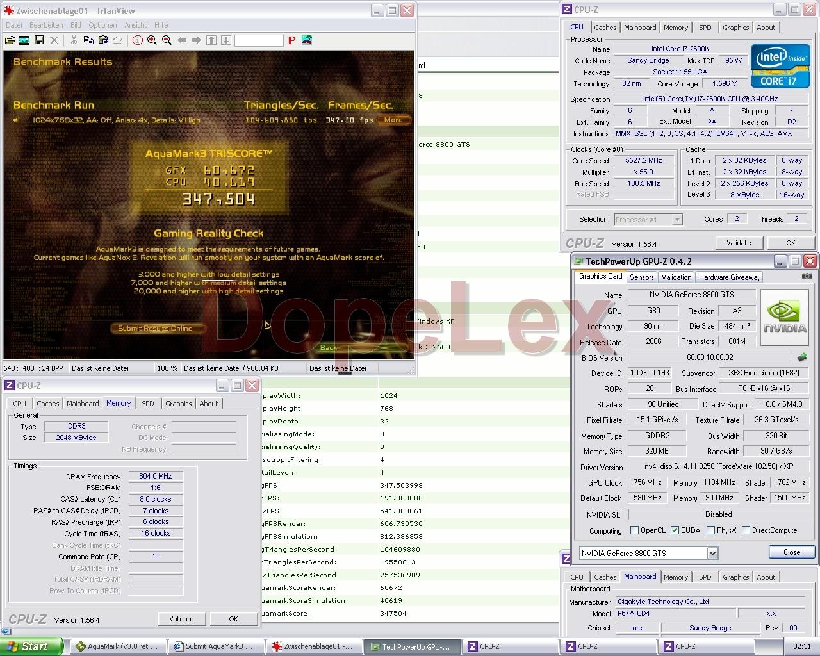The image size is (820, 656).
Task: Select Mainboard tab in top CPU-Z window
Action: [640, 28]
